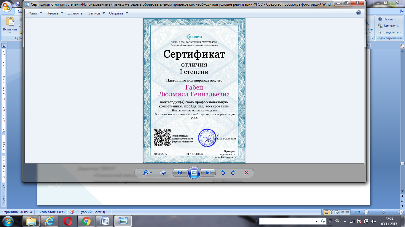Click the certificate image in Photo Viewer

194,90
